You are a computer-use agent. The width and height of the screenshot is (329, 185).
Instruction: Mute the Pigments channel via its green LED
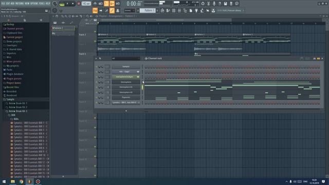(x=97, y=98)
